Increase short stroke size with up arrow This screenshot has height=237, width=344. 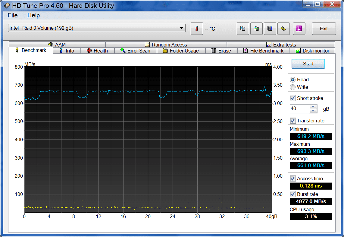(313, 107)
